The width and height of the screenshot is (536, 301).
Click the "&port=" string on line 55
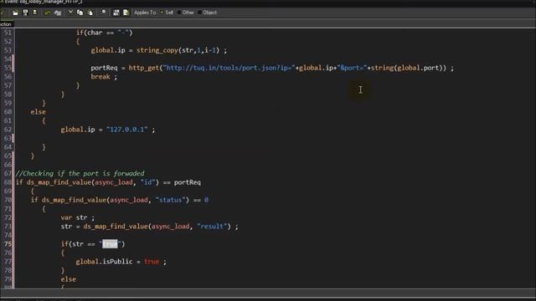[x=352, y=68]
